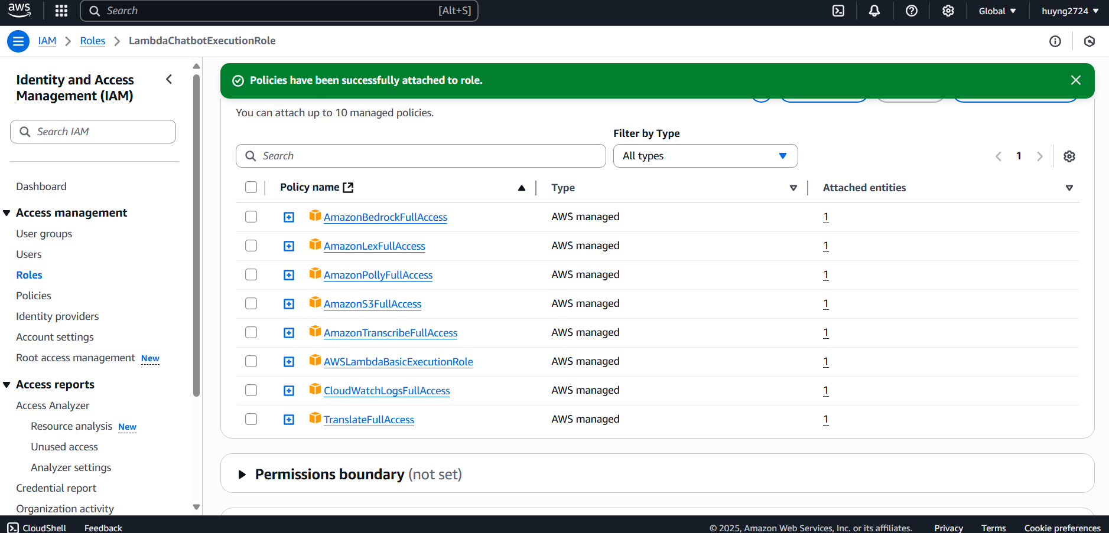1109x533 pixels.
Task: Focus the policy Search field
Action: coord(421,156)
